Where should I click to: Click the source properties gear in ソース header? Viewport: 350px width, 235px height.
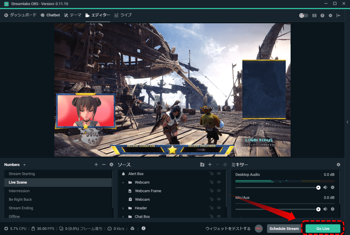coord(225,165)
